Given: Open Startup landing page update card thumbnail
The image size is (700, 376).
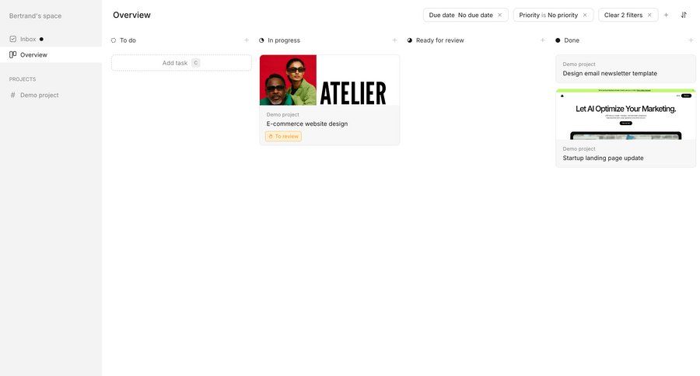Looking at the screenshot, I should (625, 115).
